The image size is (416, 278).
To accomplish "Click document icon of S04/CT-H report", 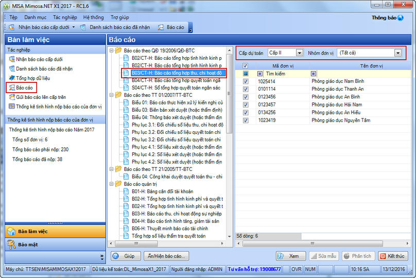I will point(126,88).
